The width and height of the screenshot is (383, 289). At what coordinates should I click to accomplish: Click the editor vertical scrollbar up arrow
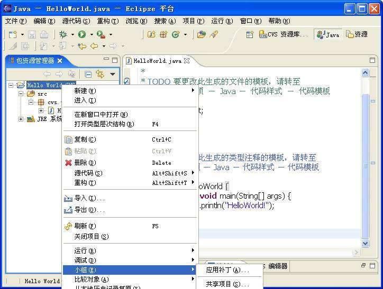click(365, 73)
